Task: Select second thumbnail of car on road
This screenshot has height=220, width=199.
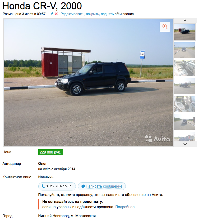Action: click(x=184, y=50)
